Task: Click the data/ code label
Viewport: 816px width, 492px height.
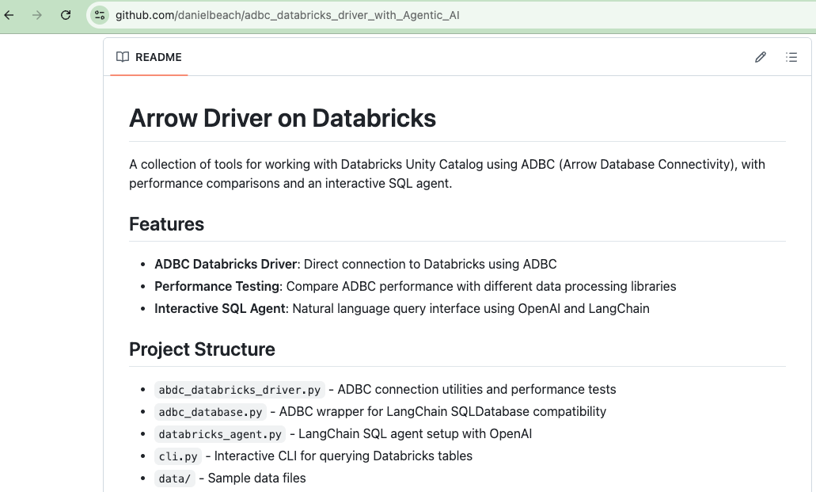Action: coord(174,479)
